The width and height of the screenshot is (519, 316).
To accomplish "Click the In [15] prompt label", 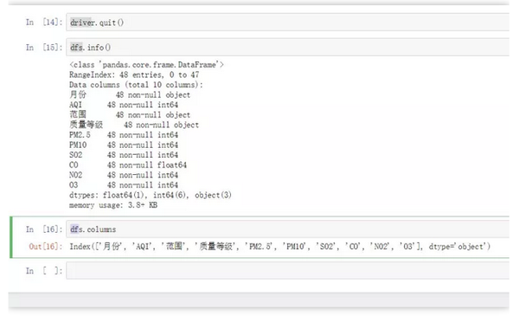I will click(44, 48).
